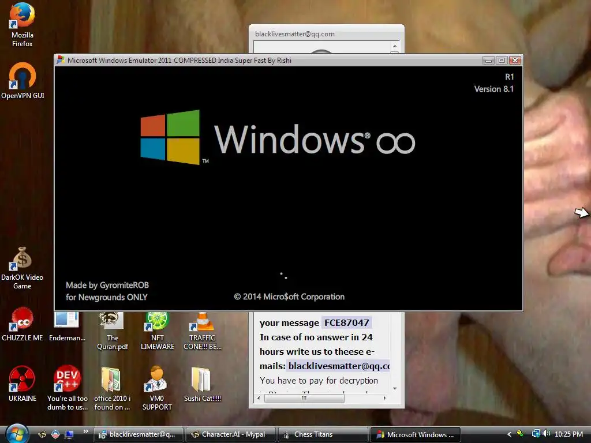Open the Mozilla Firefox desktop shortcut
Viewport: 591px width, 443px height.
coord(23,25)
